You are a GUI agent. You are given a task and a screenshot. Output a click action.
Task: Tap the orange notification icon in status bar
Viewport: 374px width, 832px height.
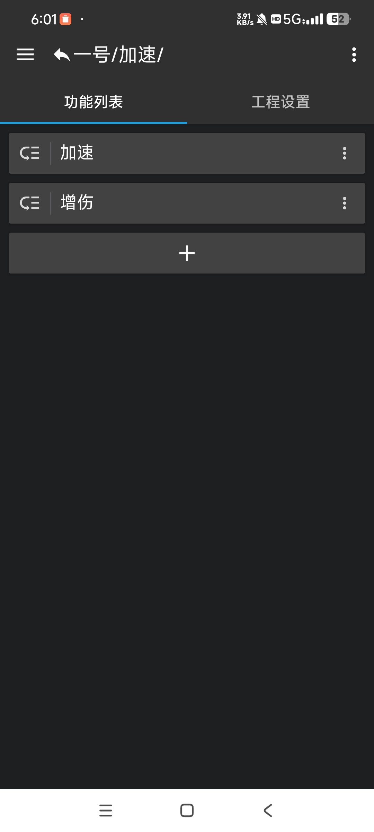[65, 19]
